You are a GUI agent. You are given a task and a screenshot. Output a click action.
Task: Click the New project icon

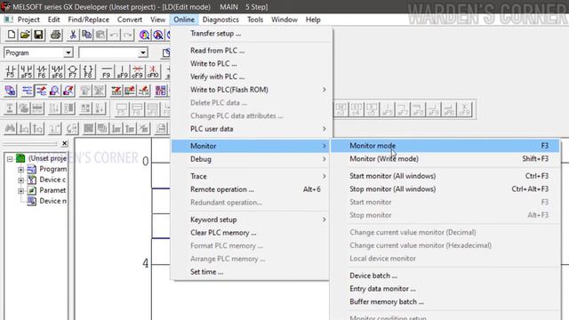(x=12, y=35)
